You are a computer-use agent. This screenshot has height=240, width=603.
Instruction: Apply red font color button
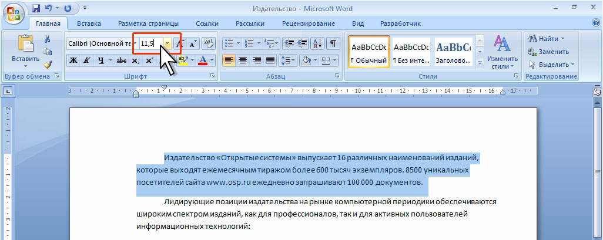click(203, 60)
